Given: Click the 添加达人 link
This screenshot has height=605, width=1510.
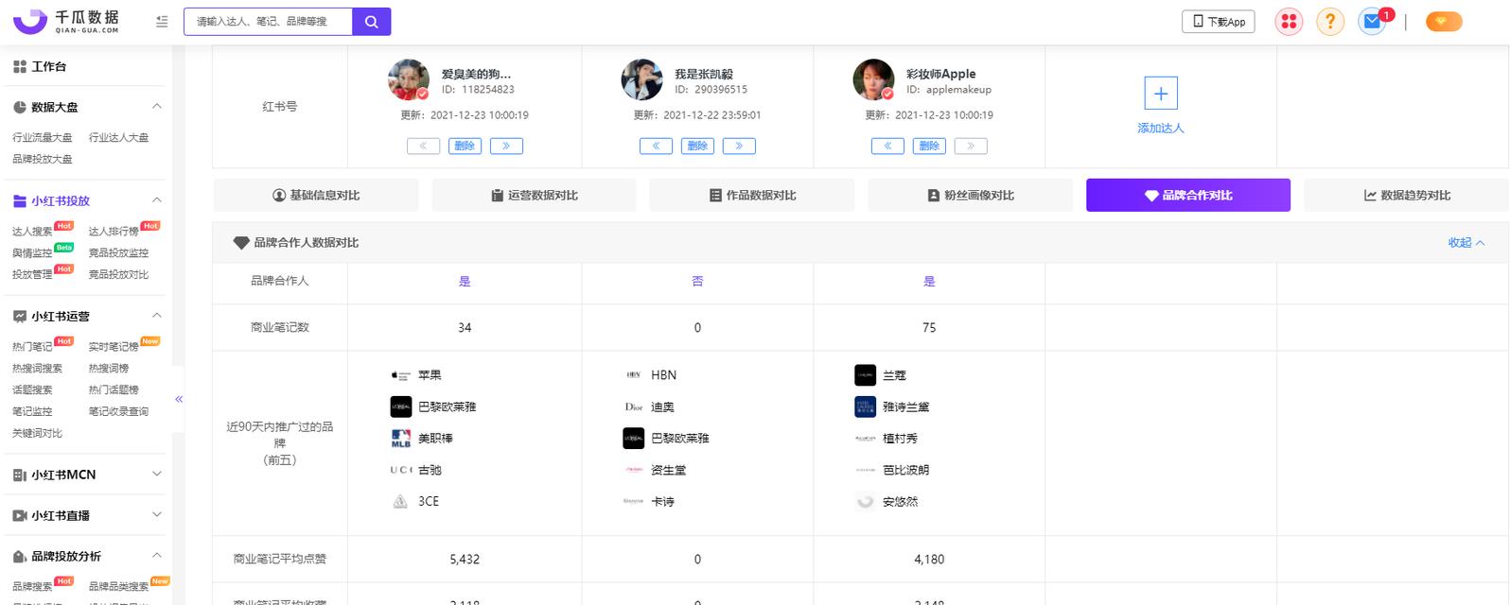Looking at the screenshot, I should click(x=1161, y=128).
